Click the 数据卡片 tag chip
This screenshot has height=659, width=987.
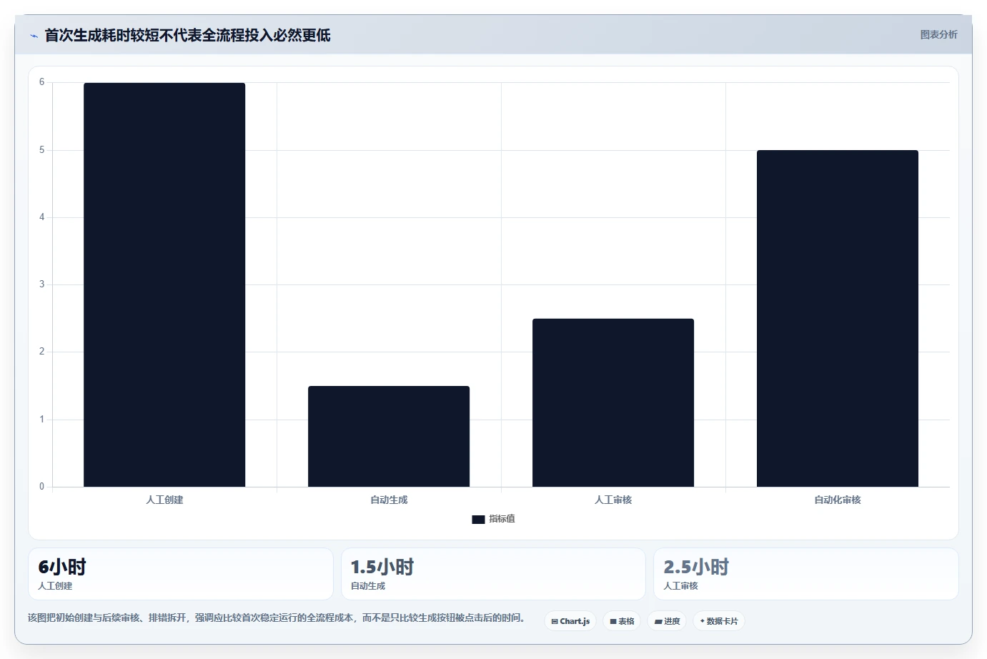719,621
